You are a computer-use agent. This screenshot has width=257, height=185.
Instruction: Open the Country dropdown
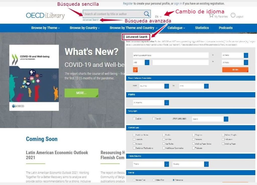191,164
